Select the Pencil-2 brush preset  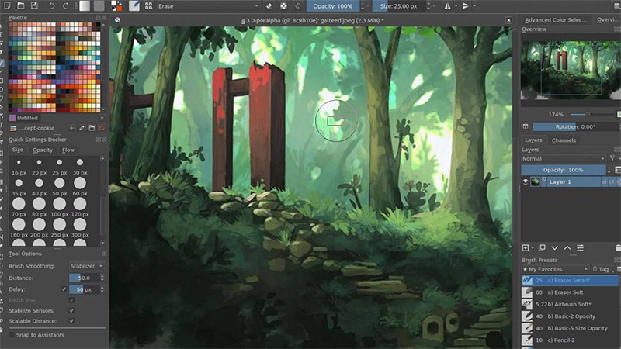(x=570, y=340)
